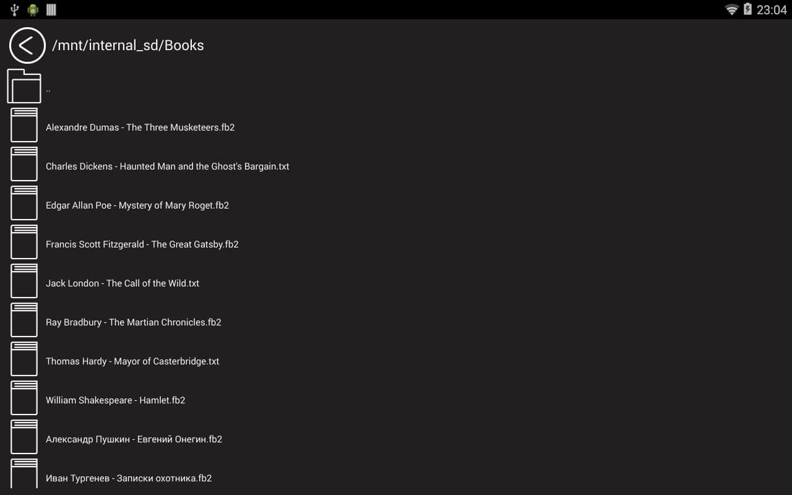Click the book icon beside The Great Gatsby
The height and width of the screenshot is (495, 792).
[x=24, y=242]
